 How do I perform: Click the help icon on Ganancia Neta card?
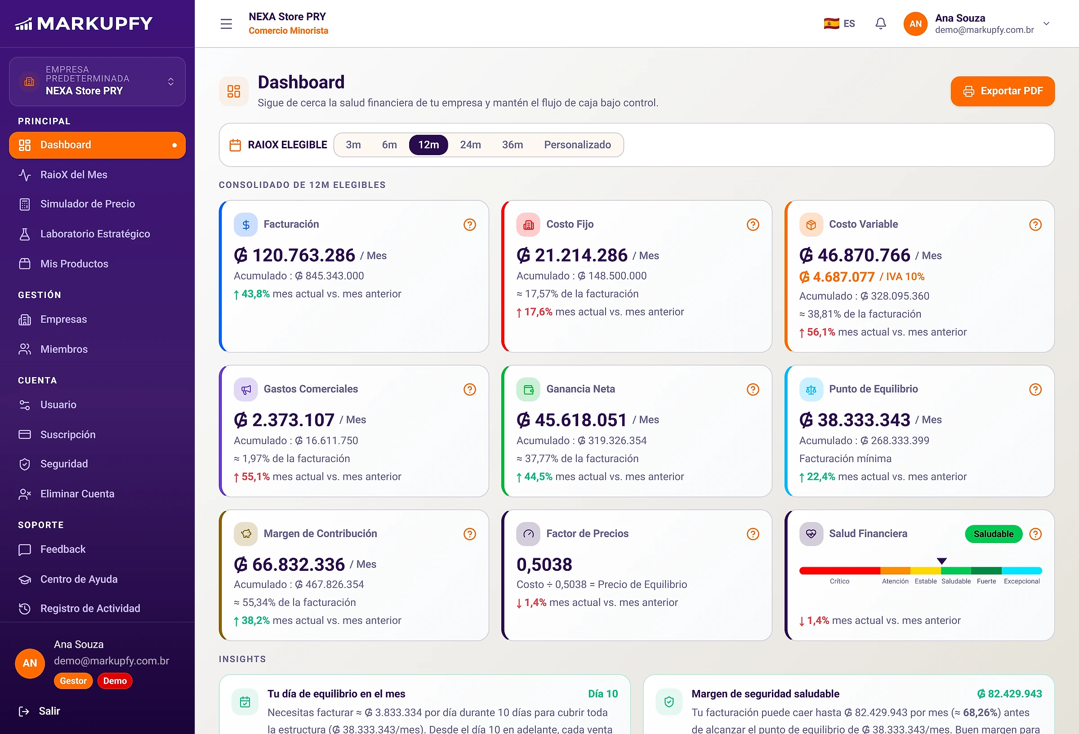(x=753, y=390)
